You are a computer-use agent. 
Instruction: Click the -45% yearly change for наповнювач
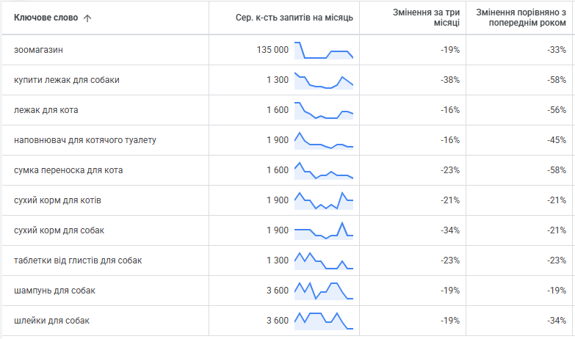[556, 140]
